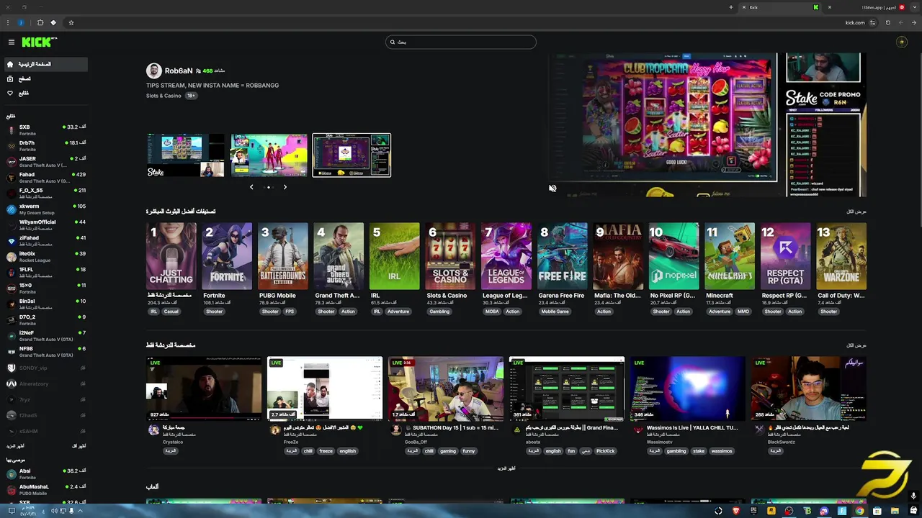This screenshot has width=922, height=518.
Task: Open site settings icon beside kick.com
Action: [872, 22]
